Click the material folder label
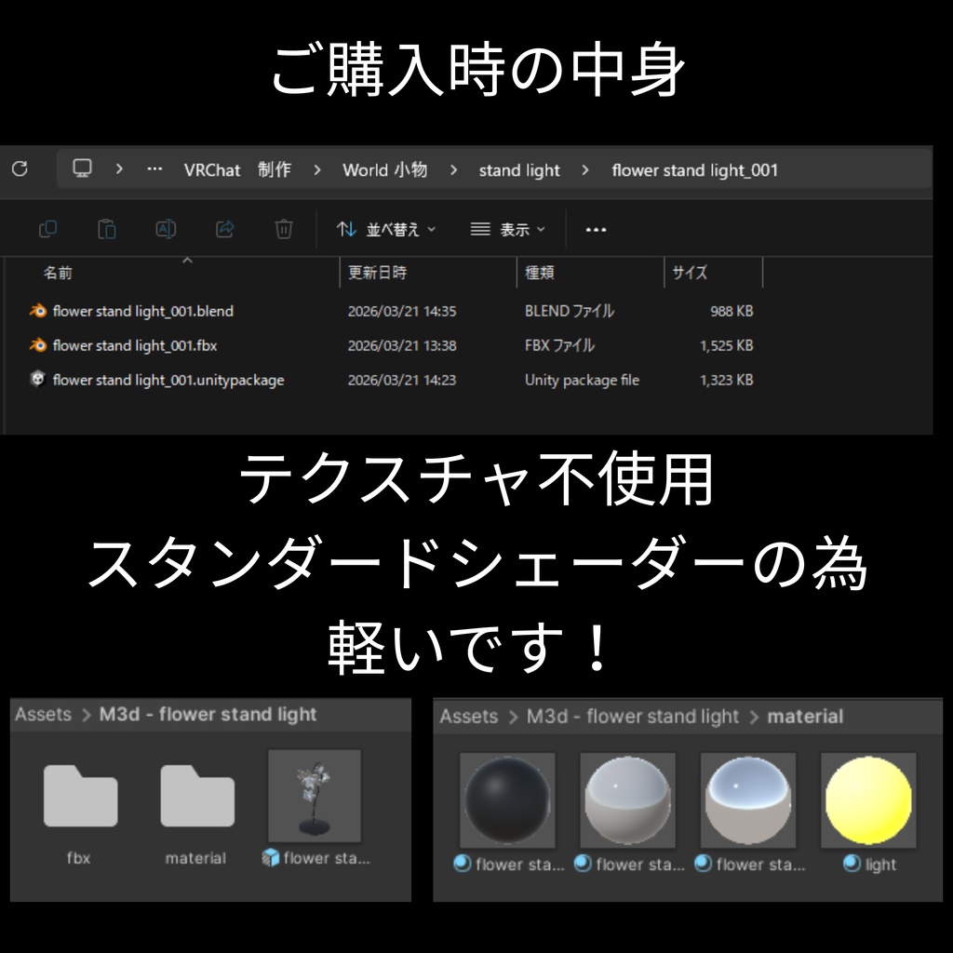This screenshot has height=953, width=953. 195,858
